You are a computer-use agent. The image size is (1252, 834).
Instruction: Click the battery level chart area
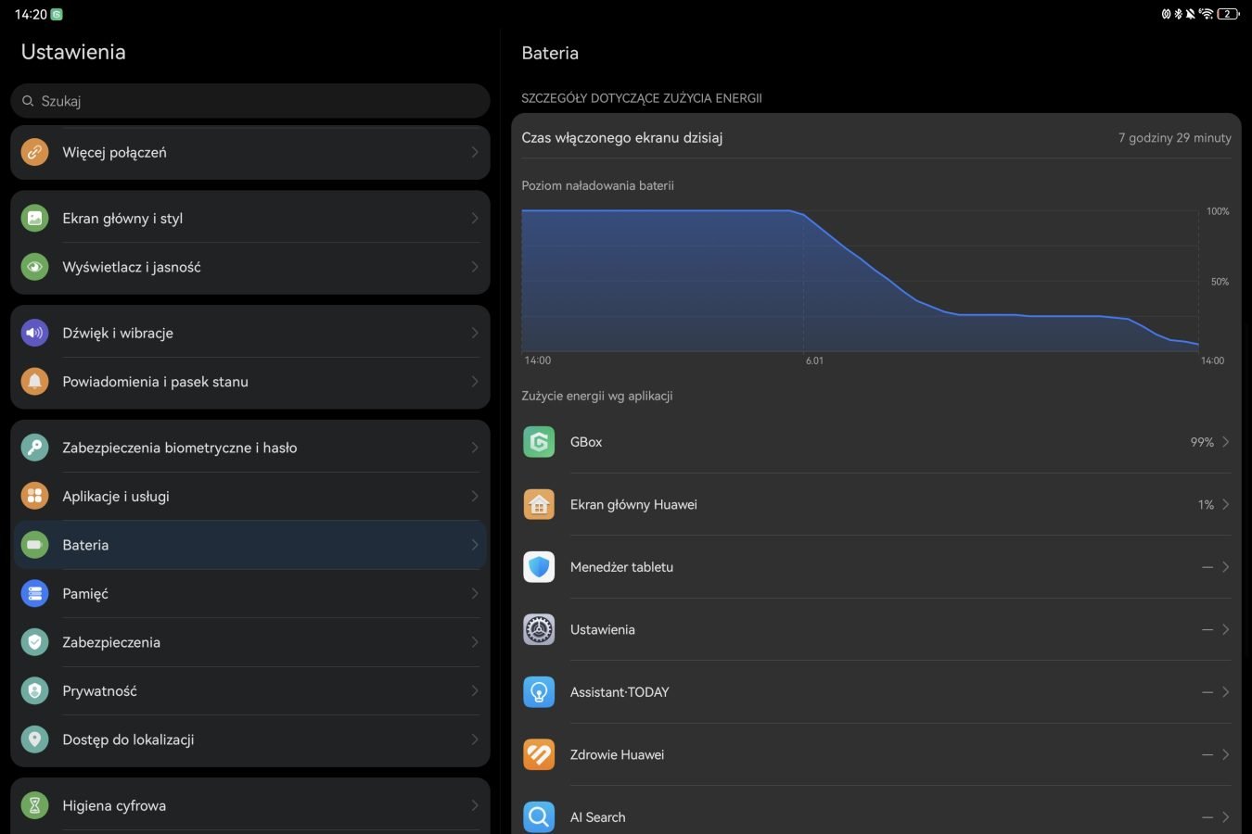tap(861, 281)
